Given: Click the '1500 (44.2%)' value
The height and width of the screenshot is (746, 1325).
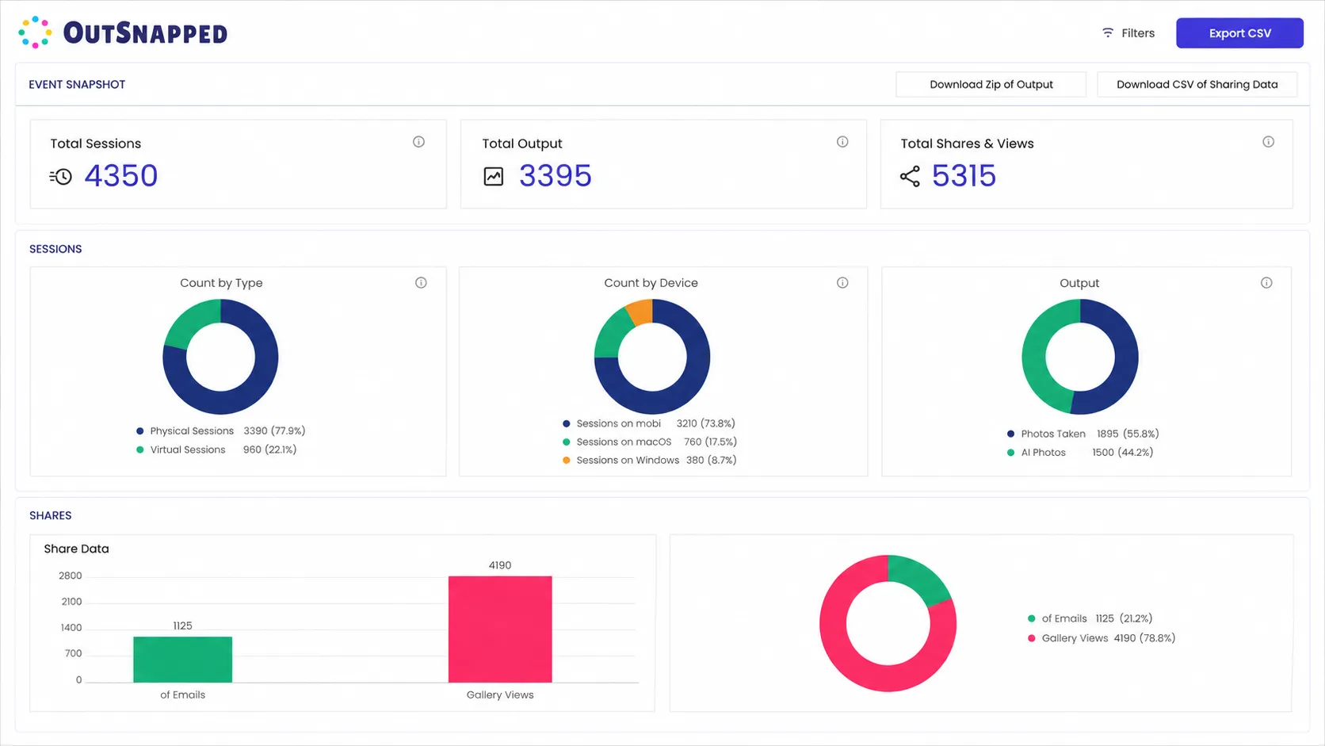Looking at the screenshot, I should pos(1123,453).
